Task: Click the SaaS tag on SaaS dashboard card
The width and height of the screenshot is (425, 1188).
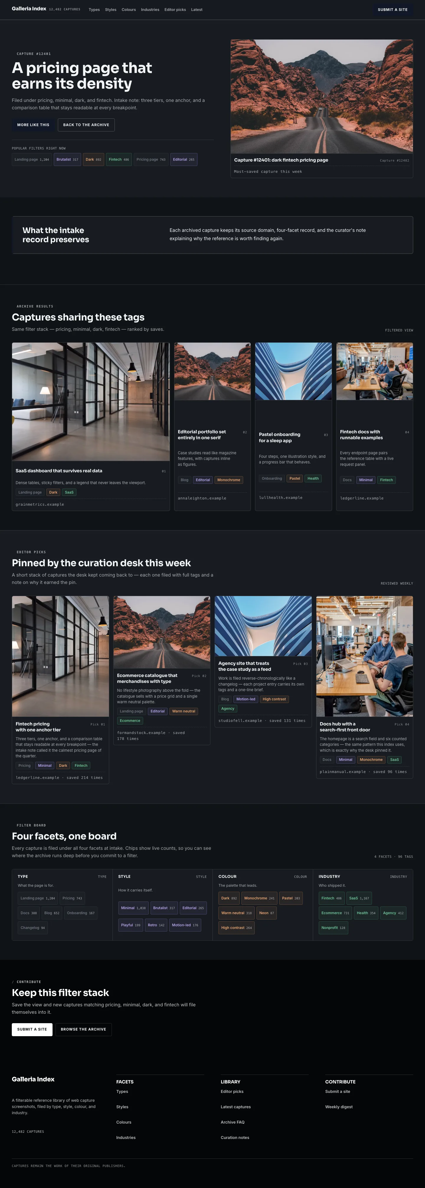Action: click(x=69, y=493)
